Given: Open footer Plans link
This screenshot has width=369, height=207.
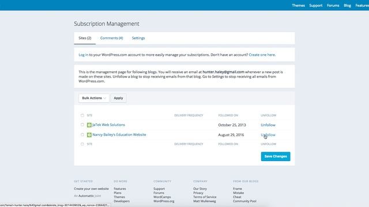Looking at the screenshot, I should point(118,193).
